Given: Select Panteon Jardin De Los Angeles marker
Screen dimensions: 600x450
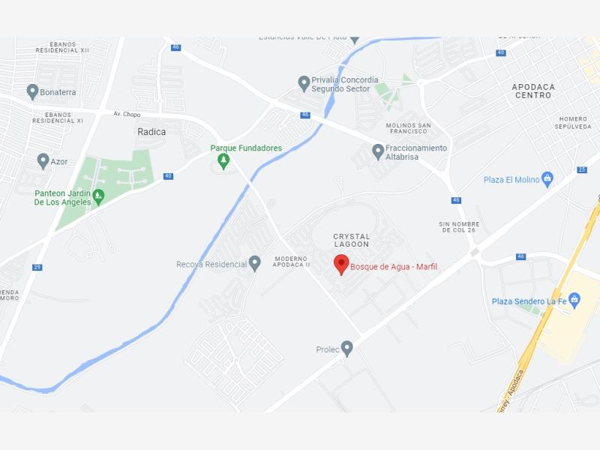Looking at the screenshot, I should pos(98,197).
